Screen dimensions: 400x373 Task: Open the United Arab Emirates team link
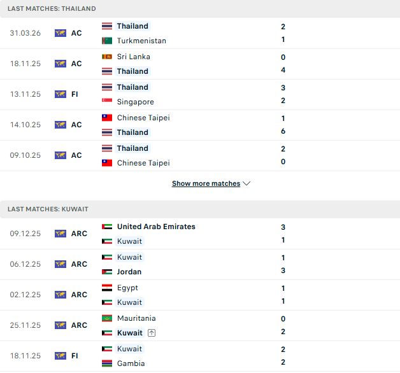[156, 227]
